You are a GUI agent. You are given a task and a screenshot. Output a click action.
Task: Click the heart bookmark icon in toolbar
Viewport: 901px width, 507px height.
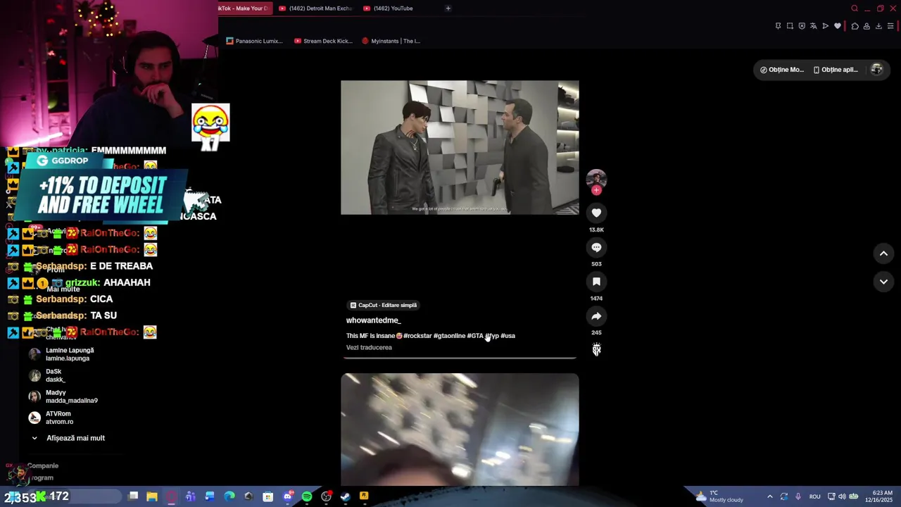(x=838, y=26)
